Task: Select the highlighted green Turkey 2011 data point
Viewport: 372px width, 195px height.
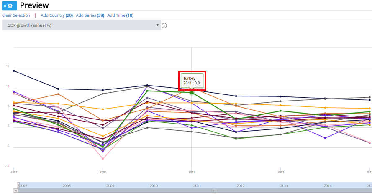Action: tap(192, 92)
